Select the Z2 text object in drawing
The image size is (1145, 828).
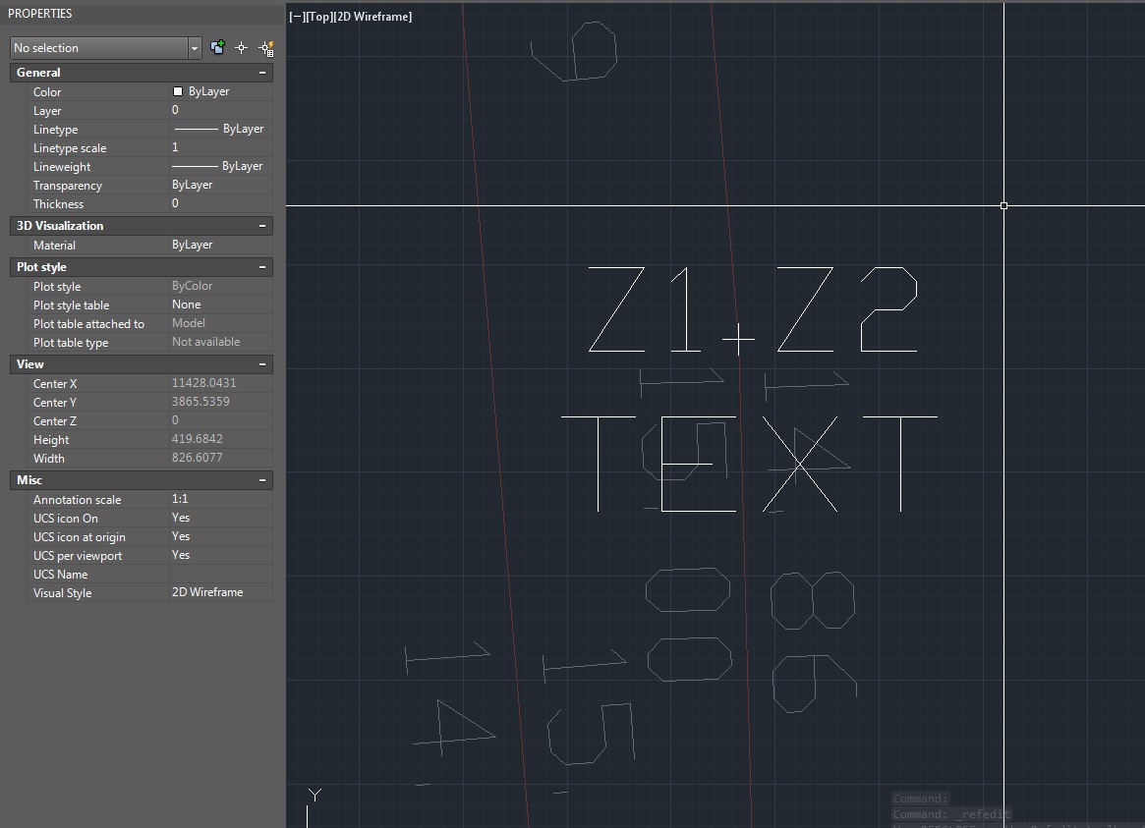(846, 309)
